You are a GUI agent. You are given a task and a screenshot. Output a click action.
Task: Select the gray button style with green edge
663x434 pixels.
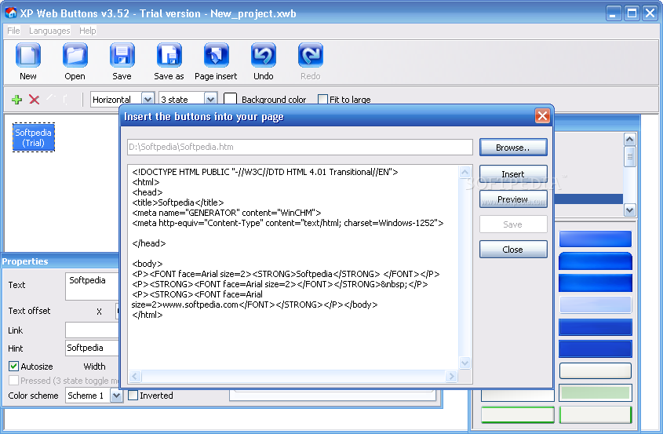(596, 414)
